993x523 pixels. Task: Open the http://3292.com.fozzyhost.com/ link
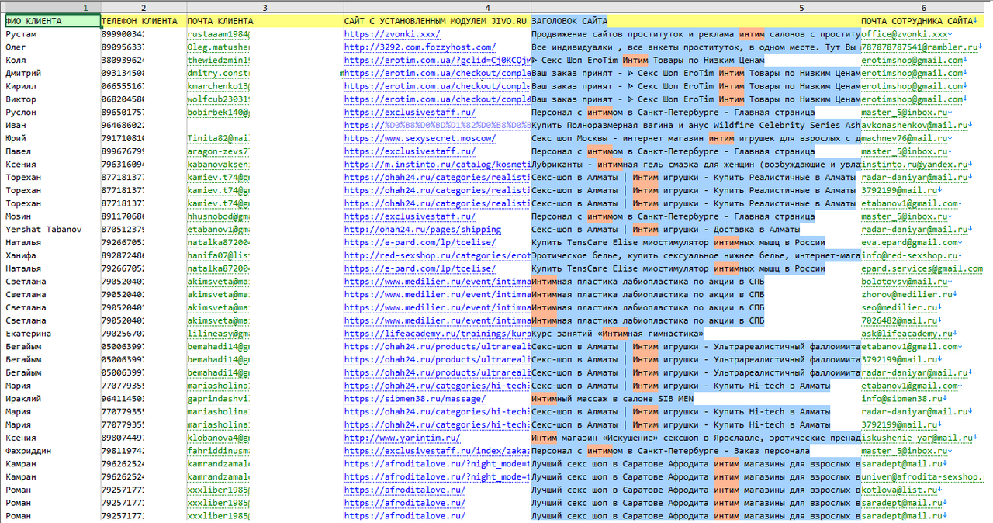tap(420, 47)
